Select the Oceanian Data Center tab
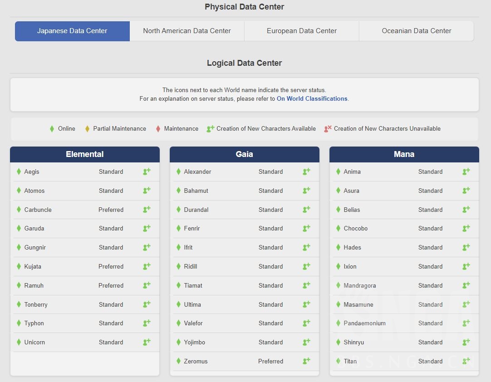 click(416, 31)
